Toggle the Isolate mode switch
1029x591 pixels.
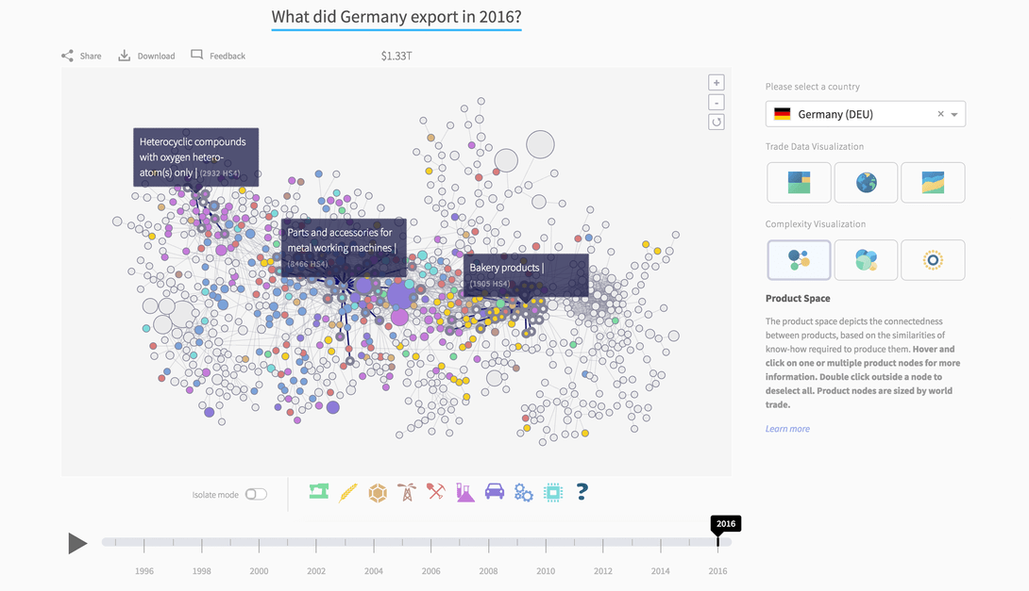pyautogui.click(x=256, y=494)
